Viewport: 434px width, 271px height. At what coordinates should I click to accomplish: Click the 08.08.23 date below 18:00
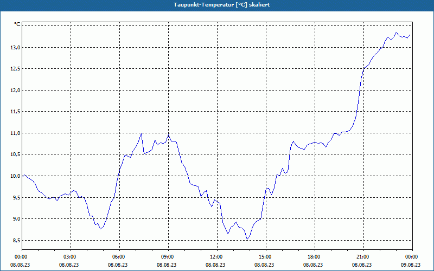coord(313,264)
